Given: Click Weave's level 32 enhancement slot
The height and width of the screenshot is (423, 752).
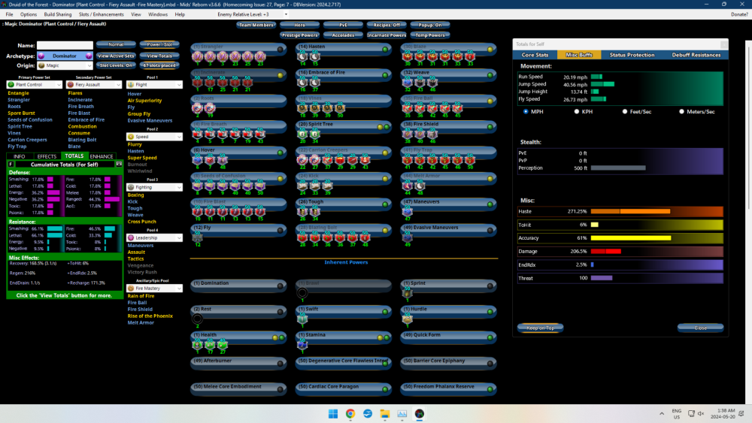Looking at the screenshot, I should [407, 82].
